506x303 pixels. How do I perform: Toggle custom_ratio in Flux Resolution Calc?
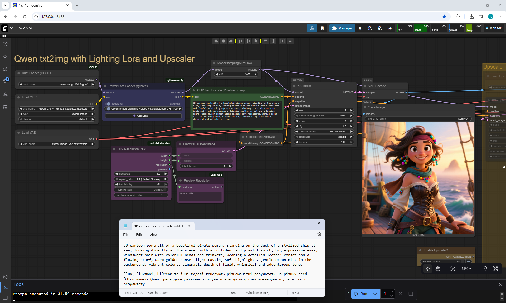165,190
